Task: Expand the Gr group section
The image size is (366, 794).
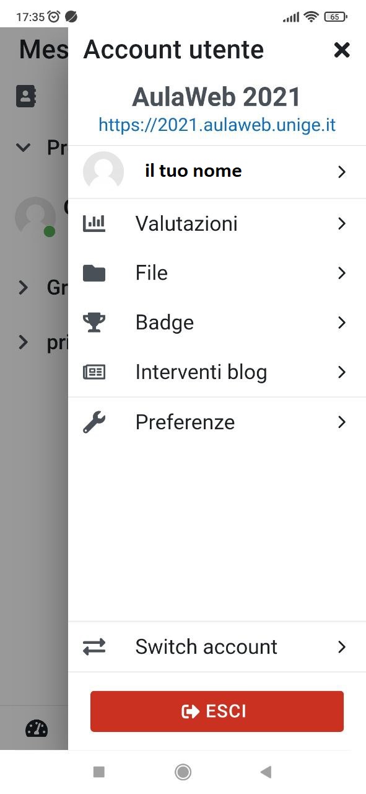Action: [23, 287]
